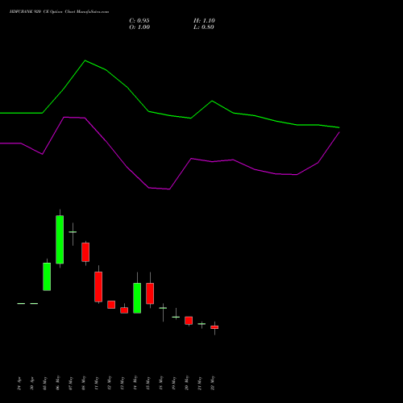
Task: Click the 12 May date label
Action: click(110, 383)
